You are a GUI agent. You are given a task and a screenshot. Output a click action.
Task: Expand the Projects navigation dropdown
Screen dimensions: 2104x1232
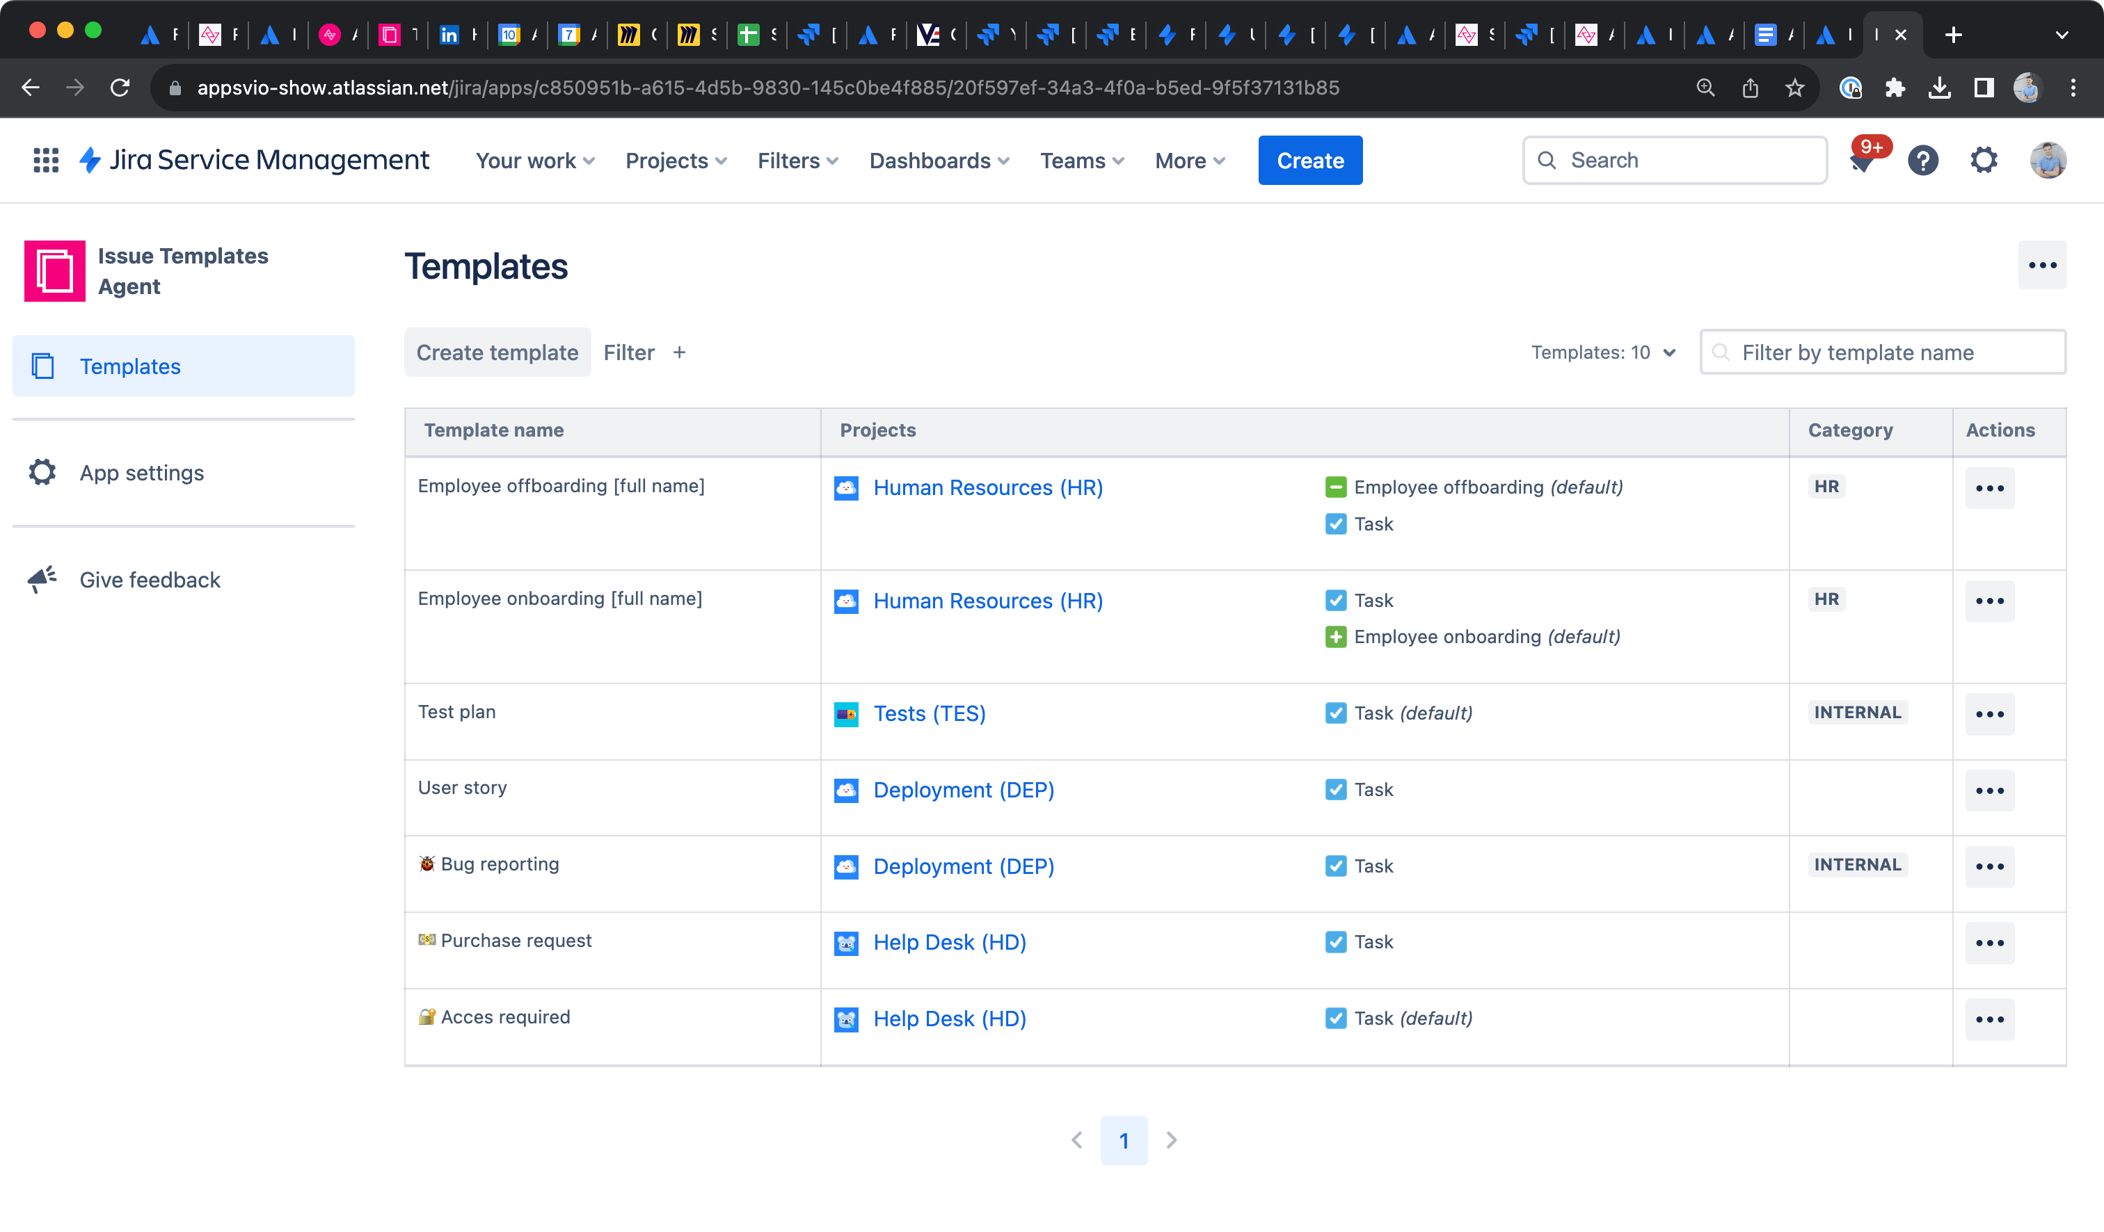tap(676, 160)
